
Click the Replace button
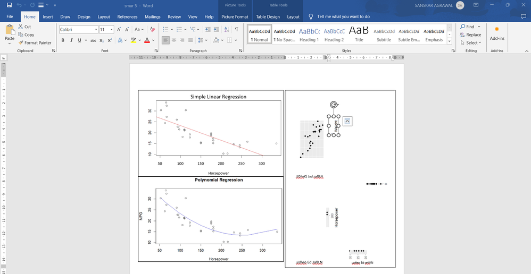(470, 35)
